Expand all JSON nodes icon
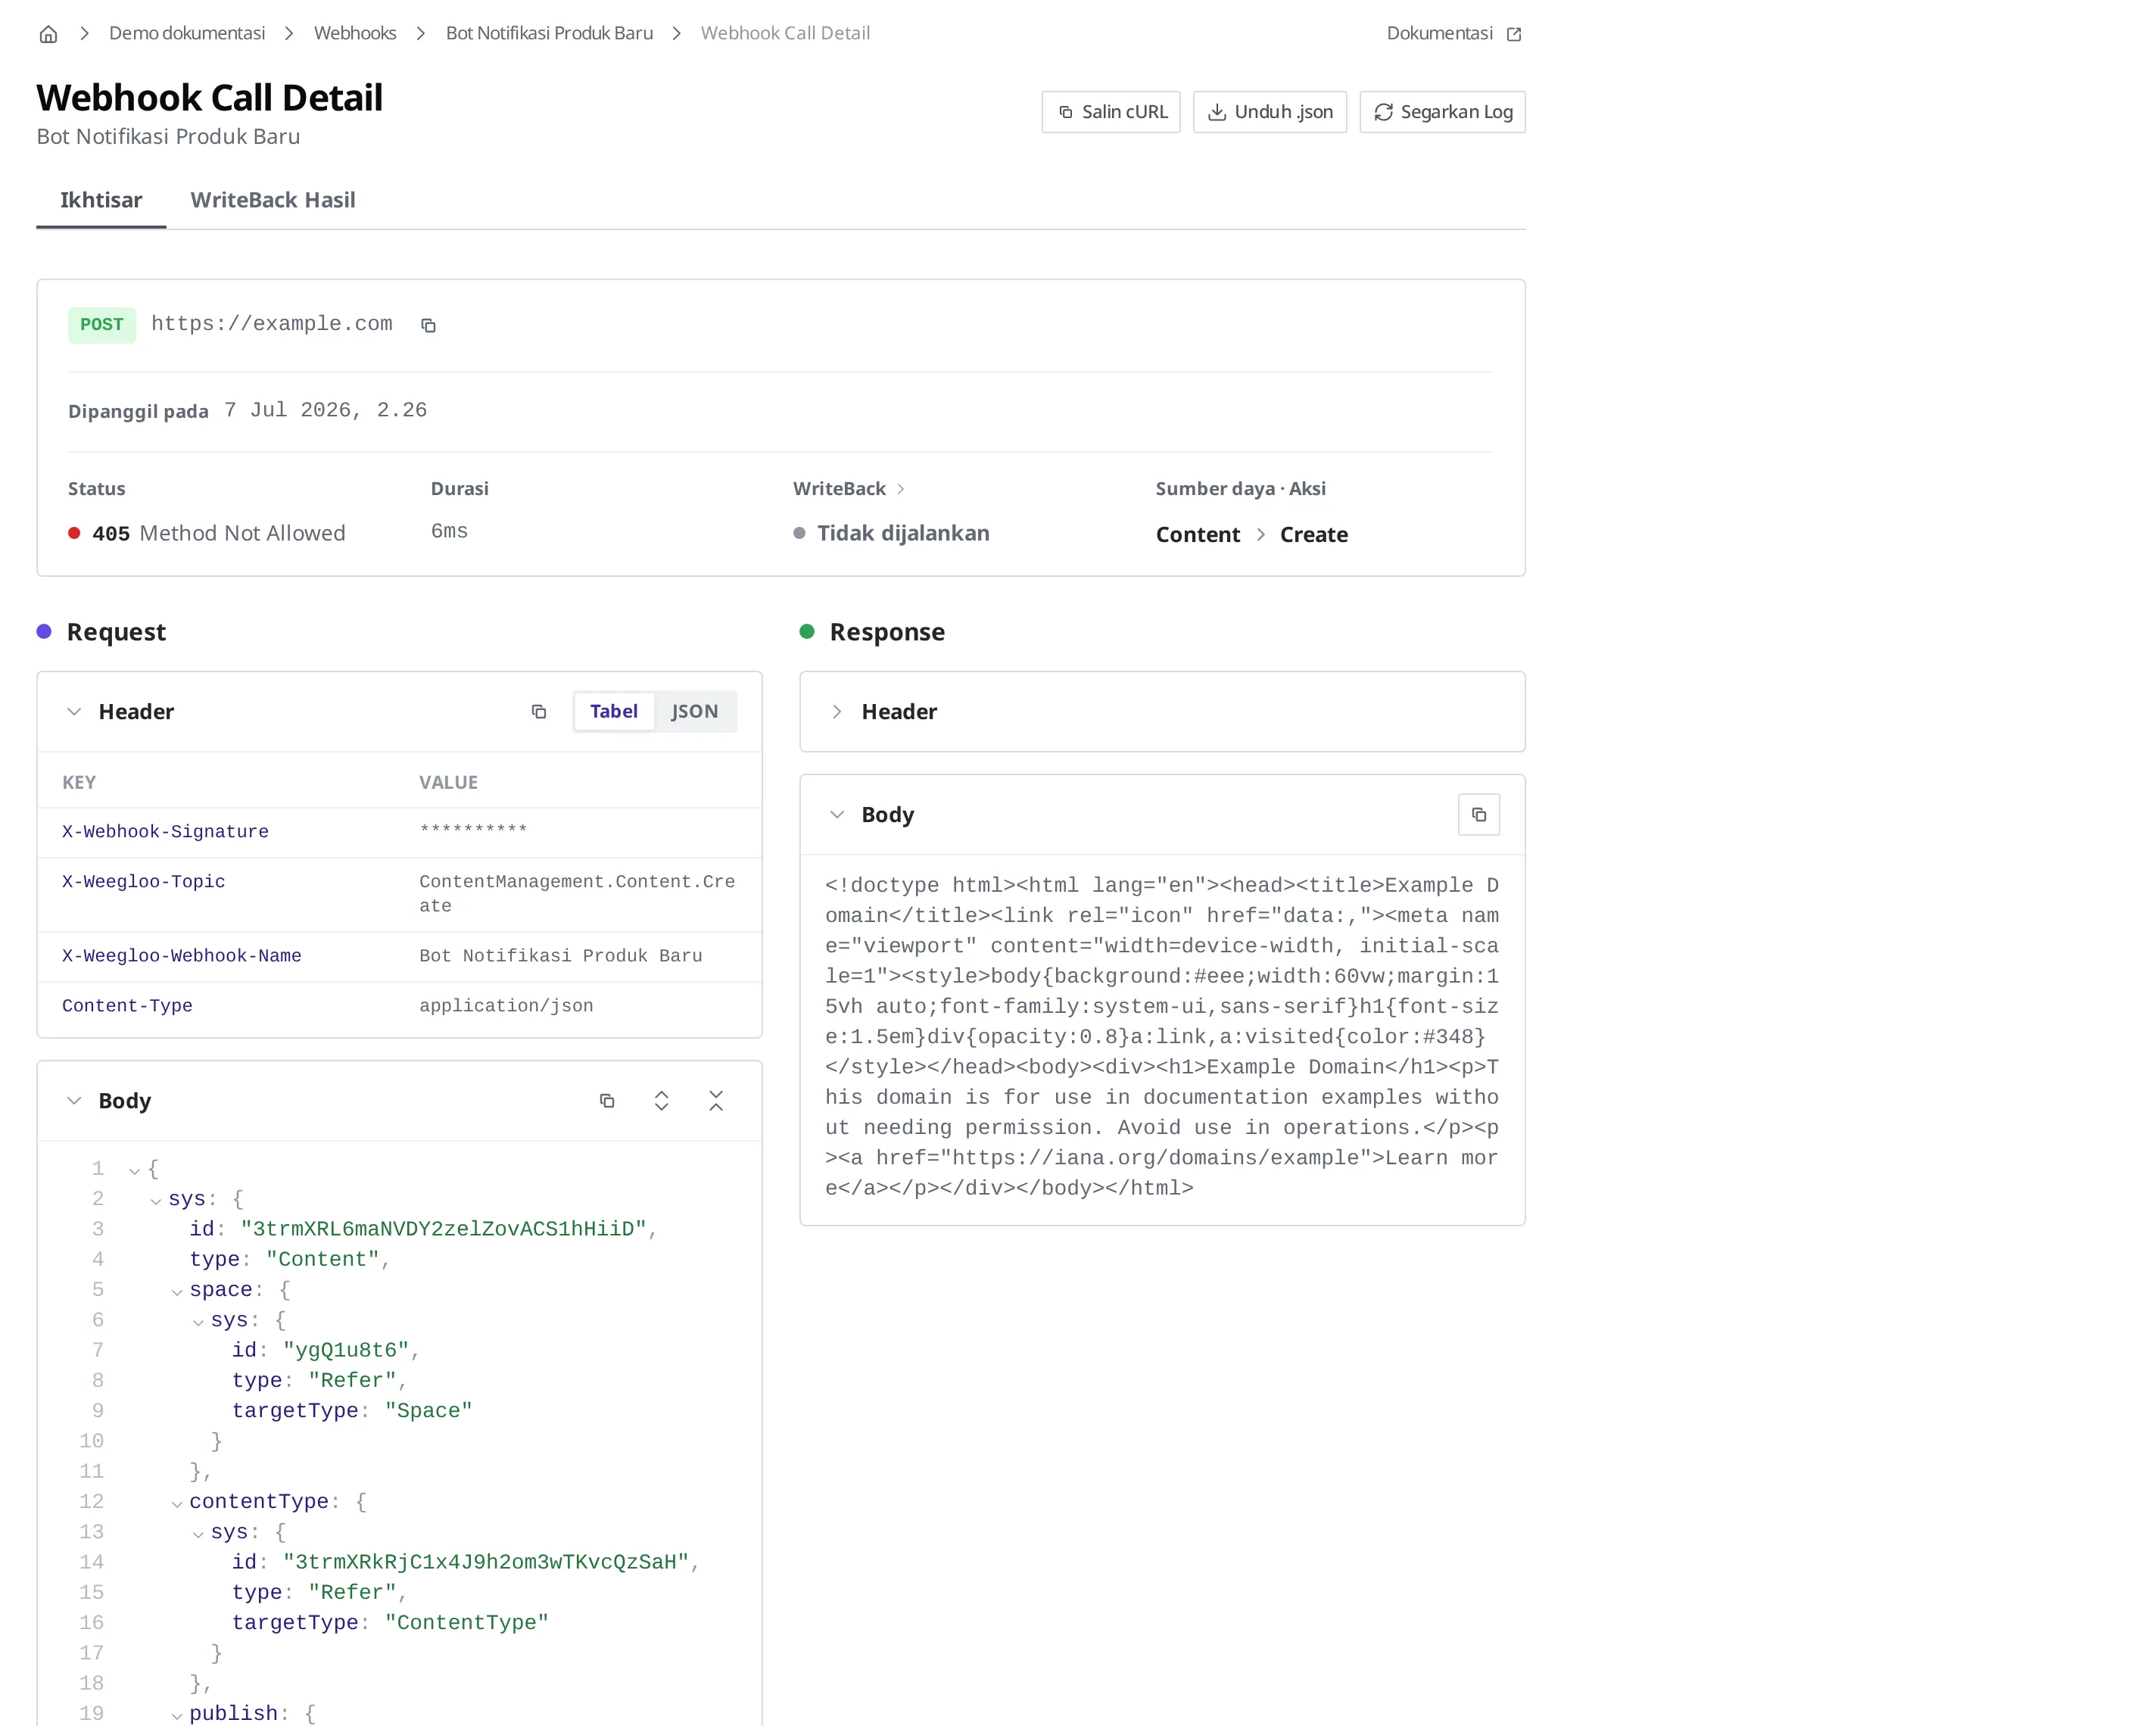The height and width of the screenshot is (1726, 2156). pyautogui.click(x=661, y=1101)
